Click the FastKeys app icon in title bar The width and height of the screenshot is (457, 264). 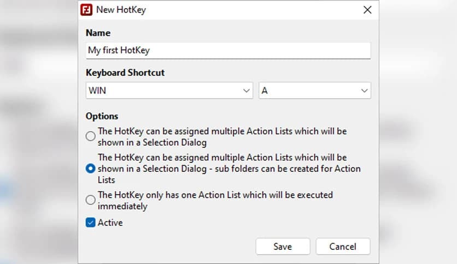pyautogui.click(x=86, y=10)
